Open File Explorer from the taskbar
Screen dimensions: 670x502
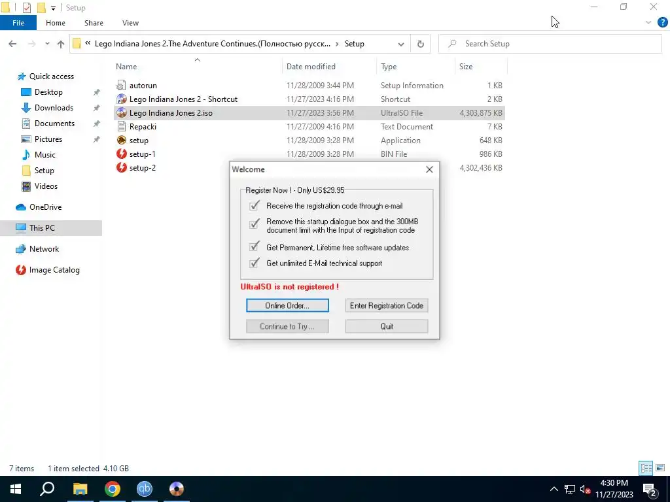pyautogui.click(x=80, y=489)
